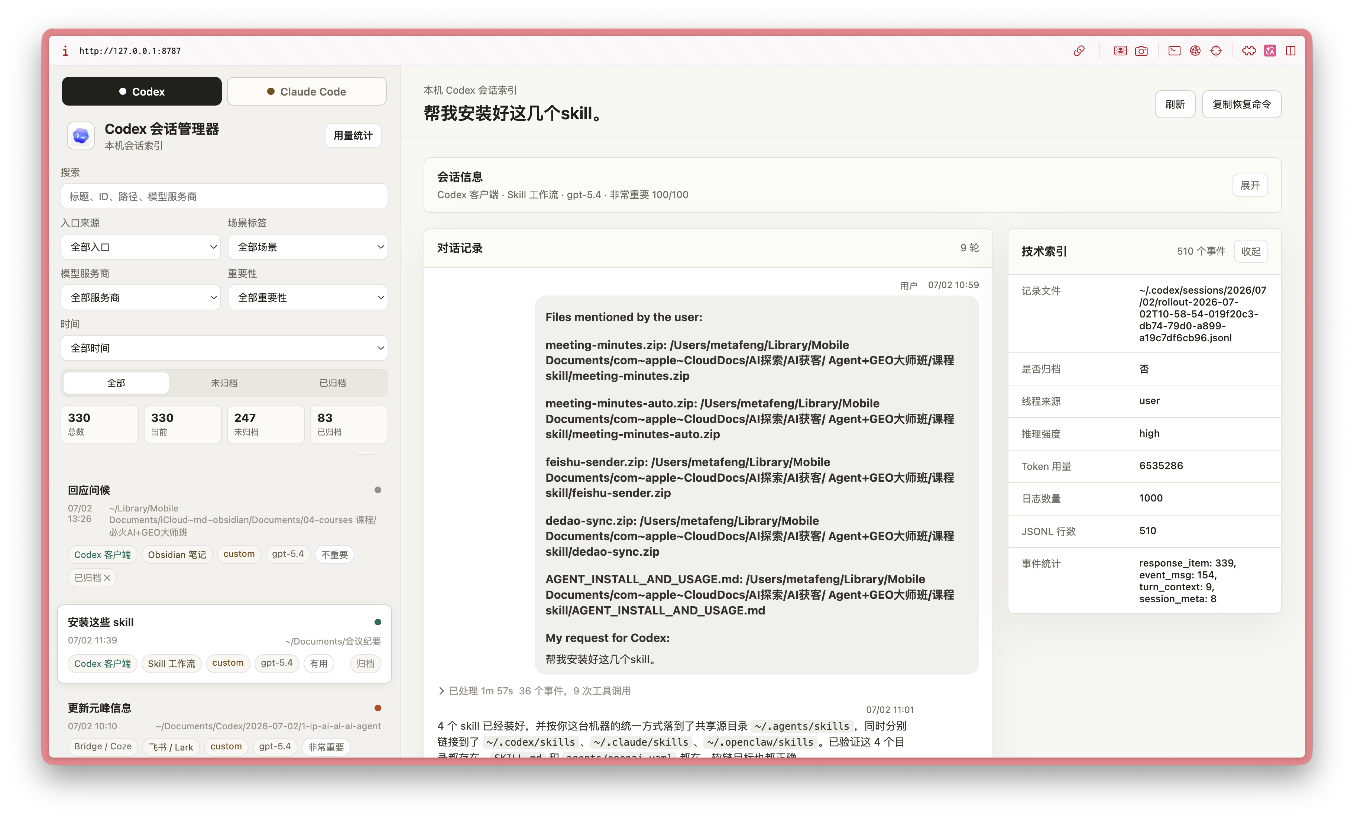
Task: Show only 未归档 sessions
Action: click(x=224, y=383)
